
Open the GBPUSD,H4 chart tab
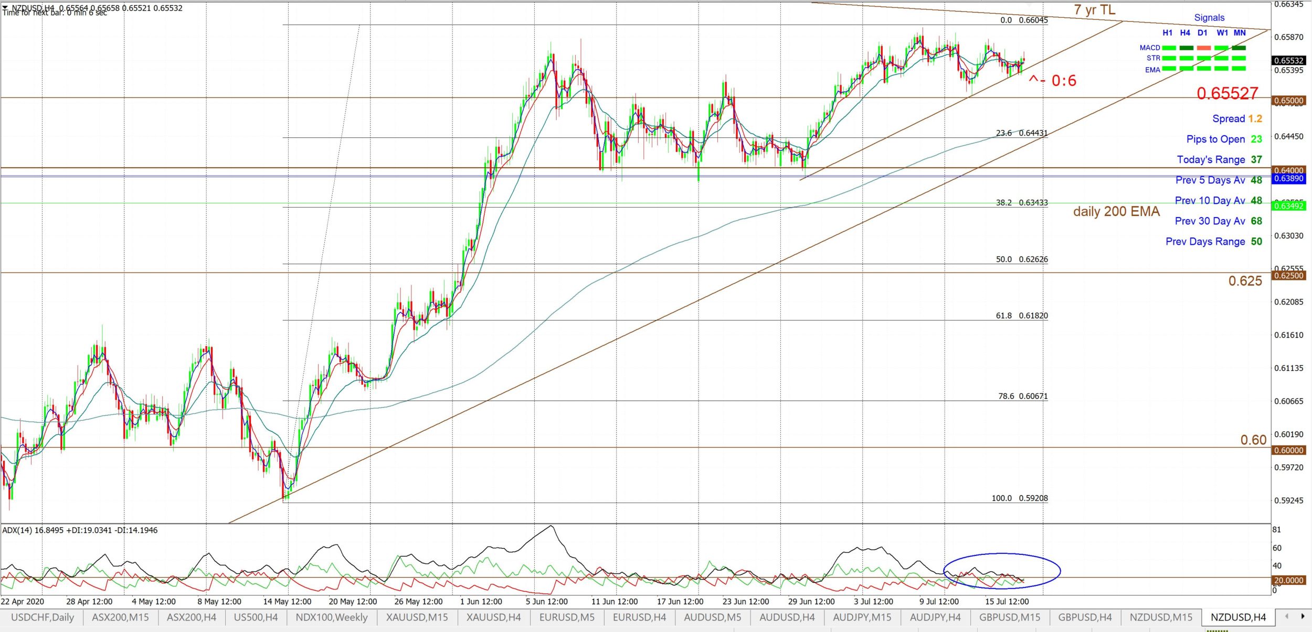(1085, 617)
